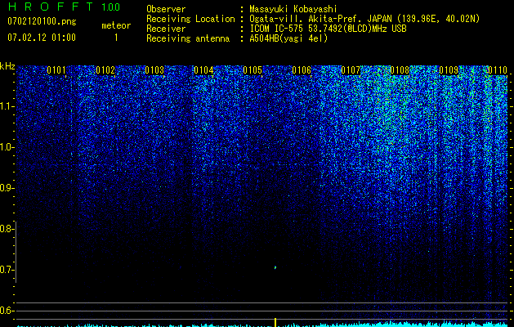Screen dimensions: 514x327
Task: Click the 'Receiving Location' label
Action: [190, 19]
